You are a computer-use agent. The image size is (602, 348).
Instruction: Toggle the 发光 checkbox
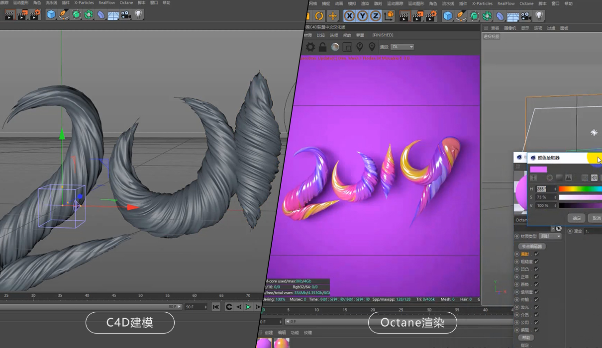536,307
